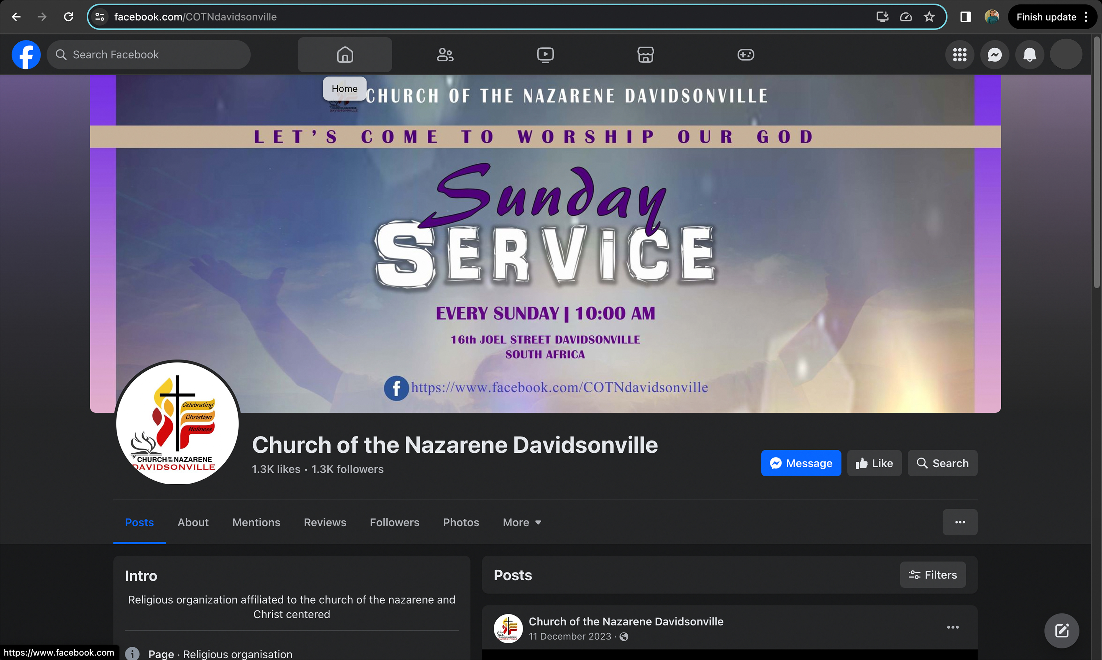Open the Video tab icon
Viewport: 1102px width, 660px height.
(545, 55)
